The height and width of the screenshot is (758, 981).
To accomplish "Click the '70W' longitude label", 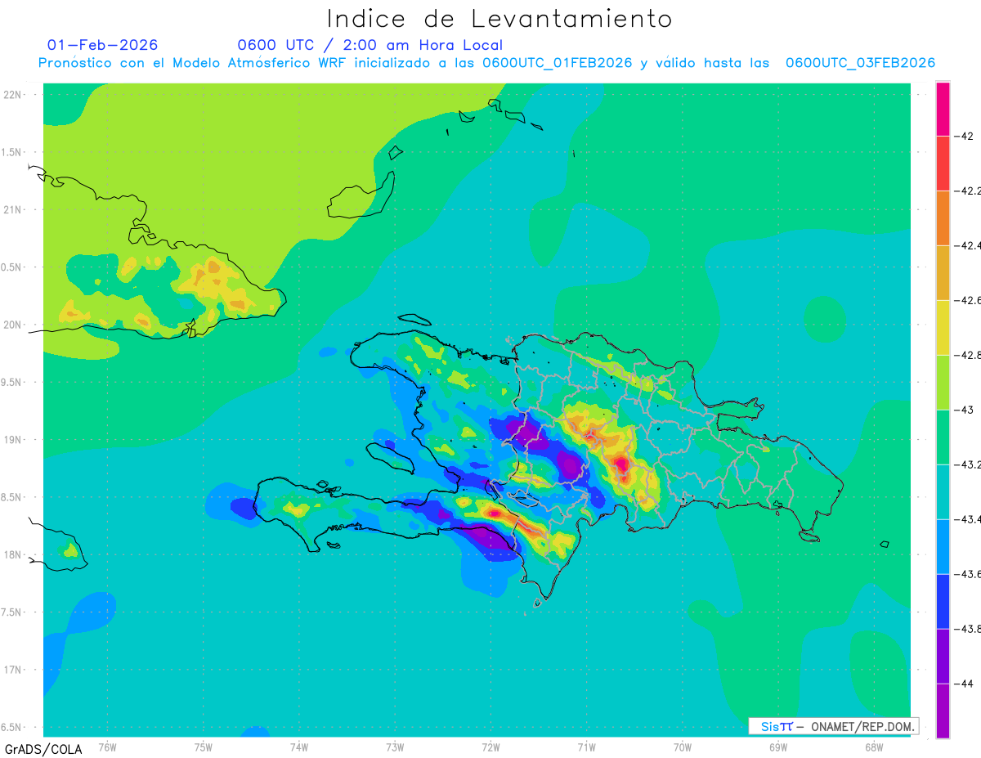I will point(683,747).
